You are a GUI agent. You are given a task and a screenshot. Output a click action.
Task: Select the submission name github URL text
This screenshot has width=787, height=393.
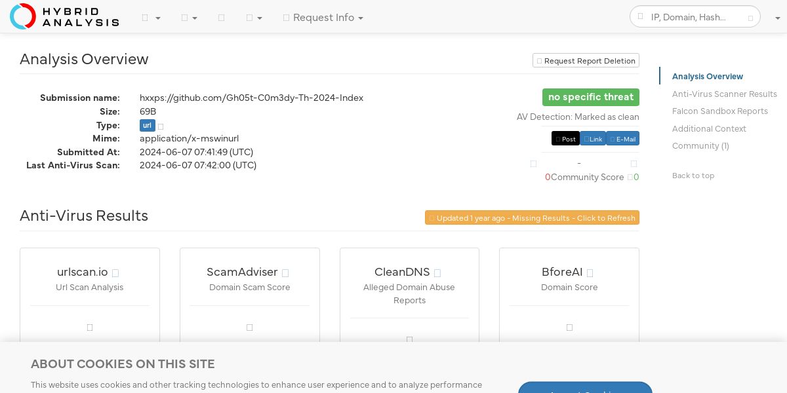251,98
